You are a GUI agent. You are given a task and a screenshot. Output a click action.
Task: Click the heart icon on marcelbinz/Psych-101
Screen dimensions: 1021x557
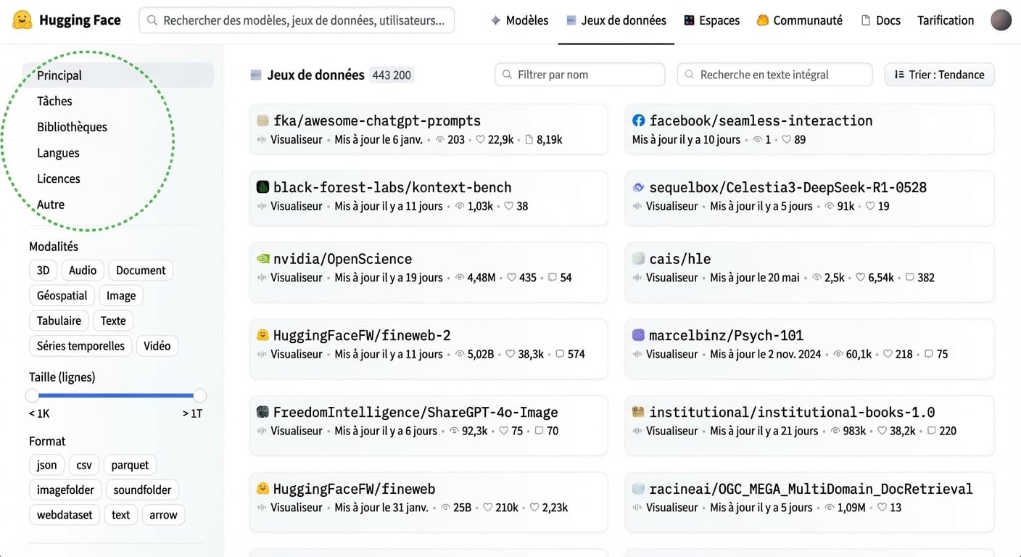888,355
